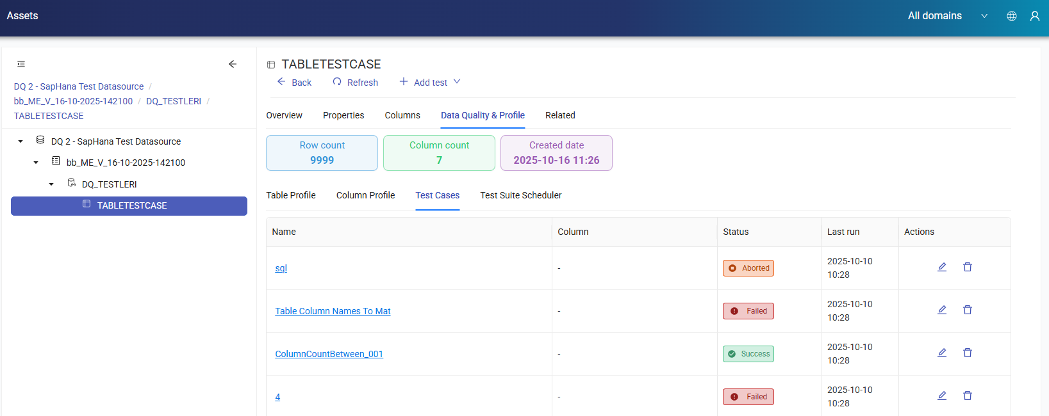1049x416 pixels.
Task: Open the Add test dropdown
Action: [x=430, y=83]
